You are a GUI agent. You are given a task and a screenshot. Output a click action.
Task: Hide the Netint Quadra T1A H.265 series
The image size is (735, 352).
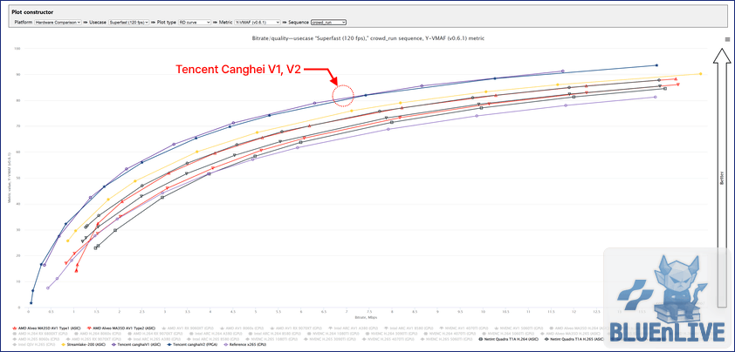coord(574,339)
